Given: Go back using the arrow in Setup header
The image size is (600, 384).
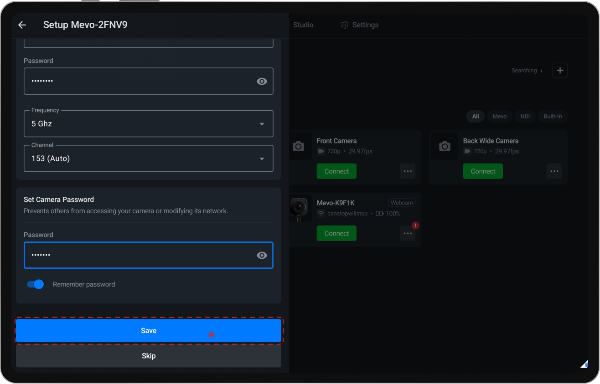Looking at the screenshot, I should pos(22,25).
